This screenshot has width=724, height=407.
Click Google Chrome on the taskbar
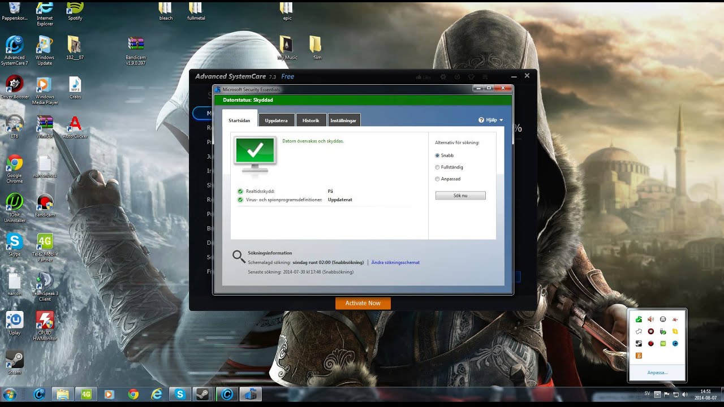point(133,394)
